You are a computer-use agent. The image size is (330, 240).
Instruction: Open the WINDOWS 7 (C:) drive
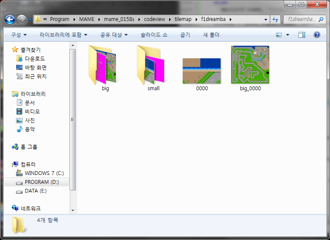pyautogui.click(x=44, y=173)
